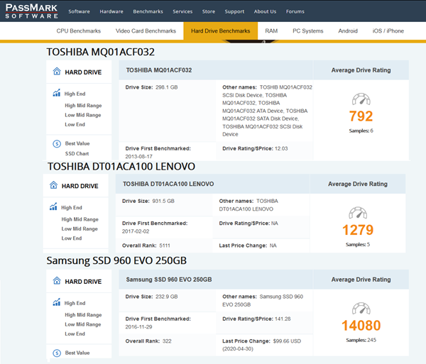
Task: Switch to the CPU Benchmarks tab
Action: [x=79, y=31]
